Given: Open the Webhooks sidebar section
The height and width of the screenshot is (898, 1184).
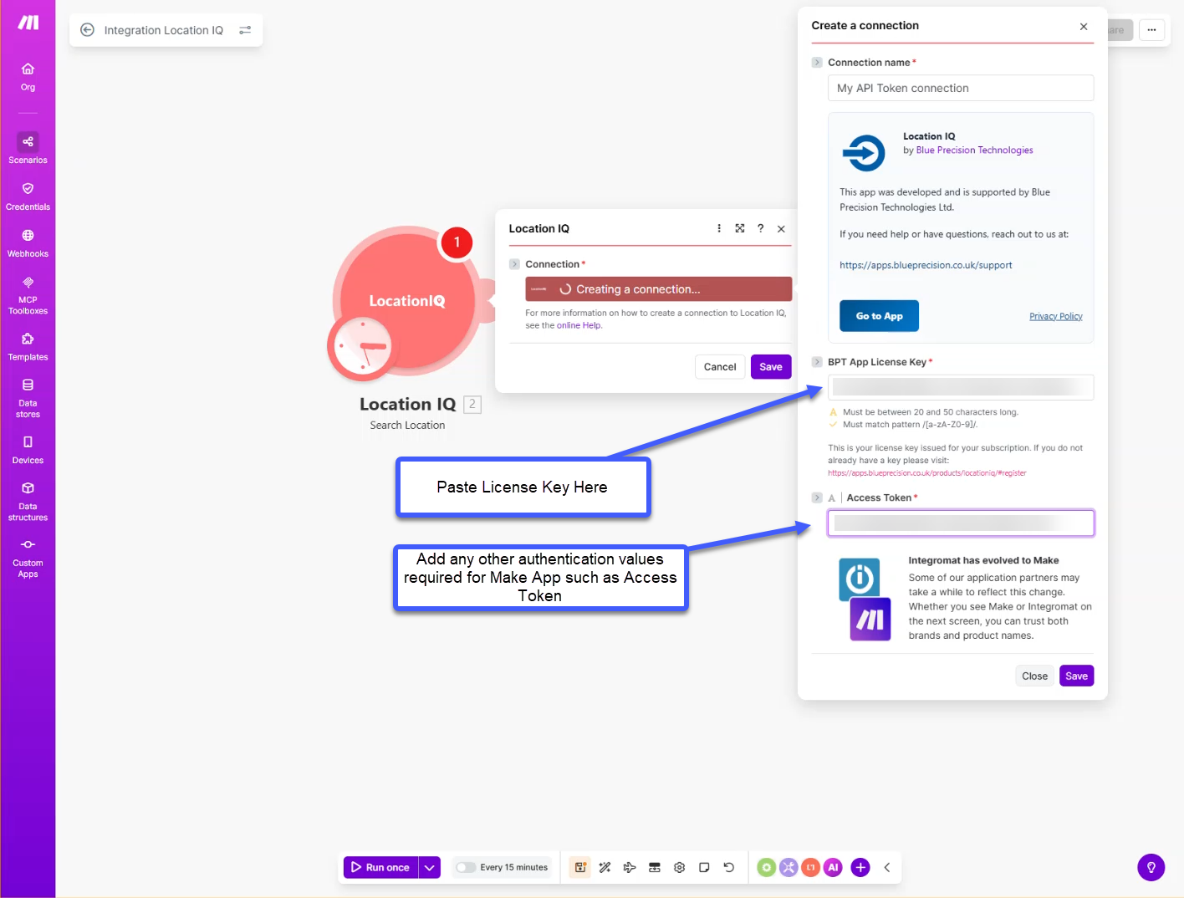Looking at the screenshot, I should [x=28, y=242].
